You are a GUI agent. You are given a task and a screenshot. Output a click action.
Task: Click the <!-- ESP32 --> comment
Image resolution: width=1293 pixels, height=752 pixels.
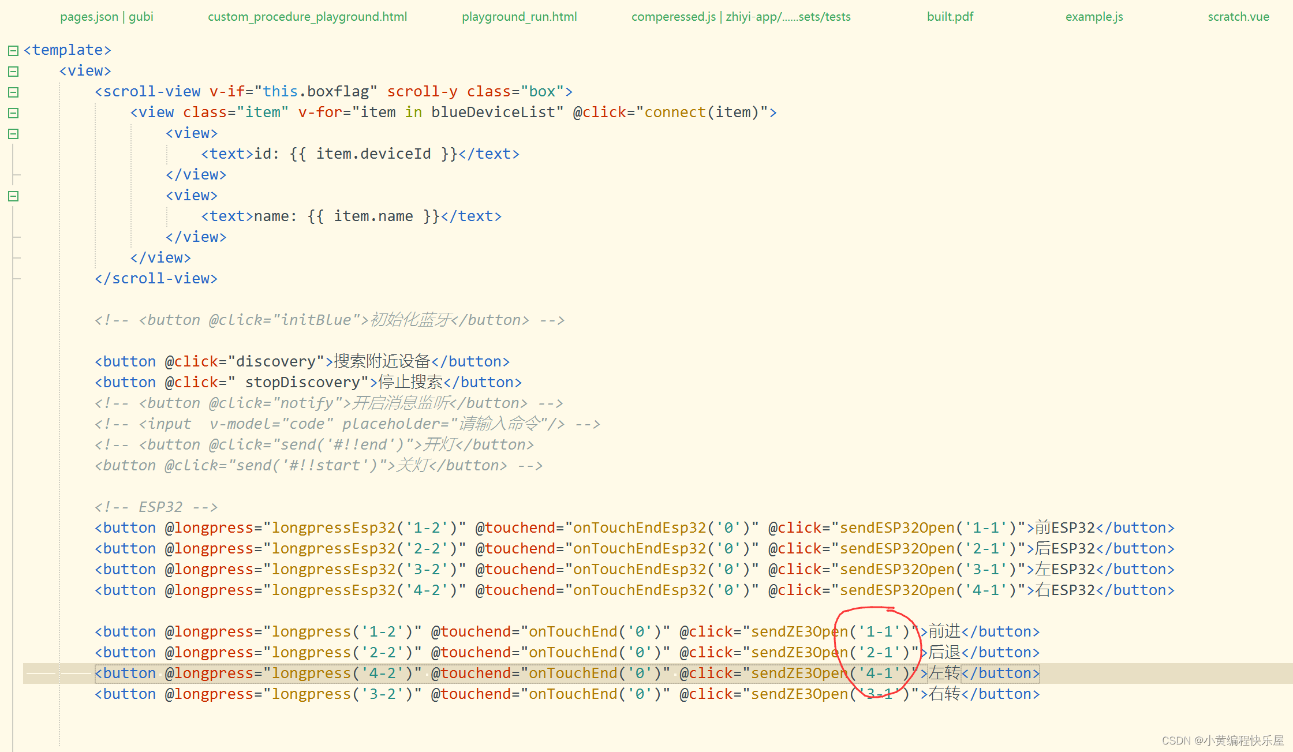pyautogui.click(x=156, y=507)
